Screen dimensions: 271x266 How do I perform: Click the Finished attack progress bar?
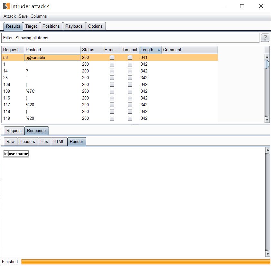pyautogui.click(x=145, y=261)
